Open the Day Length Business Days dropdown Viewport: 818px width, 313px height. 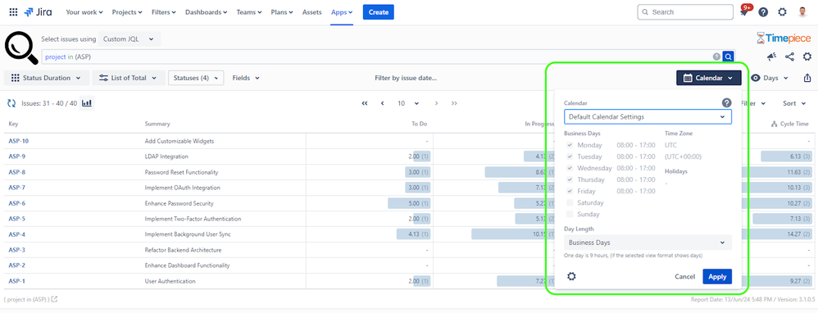648,243
